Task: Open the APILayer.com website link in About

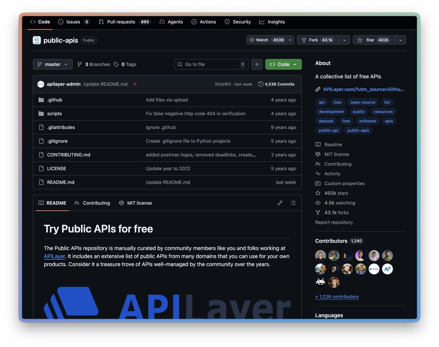Action: (x=364, y=89)
